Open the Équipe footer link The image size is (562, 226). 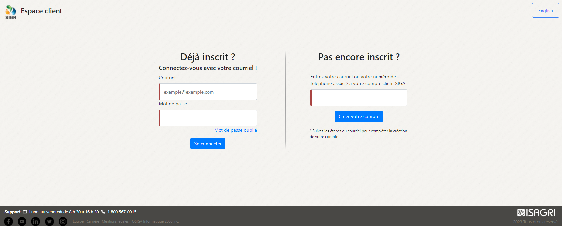(78, 221)
